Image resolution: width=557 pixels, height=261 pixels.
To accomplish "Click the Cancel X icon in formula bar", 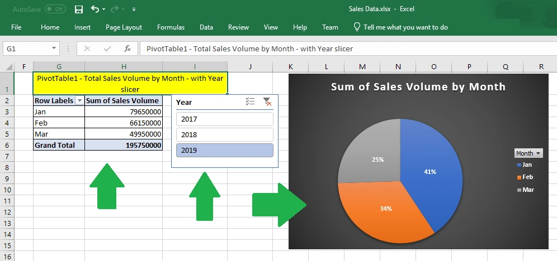I will click(87, 49).
